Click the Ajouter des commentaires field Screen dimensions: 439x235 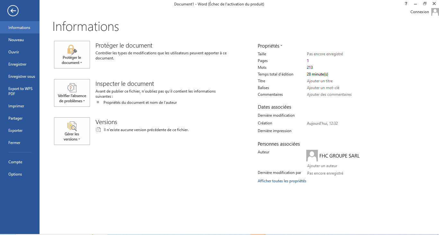click(329, 95)
